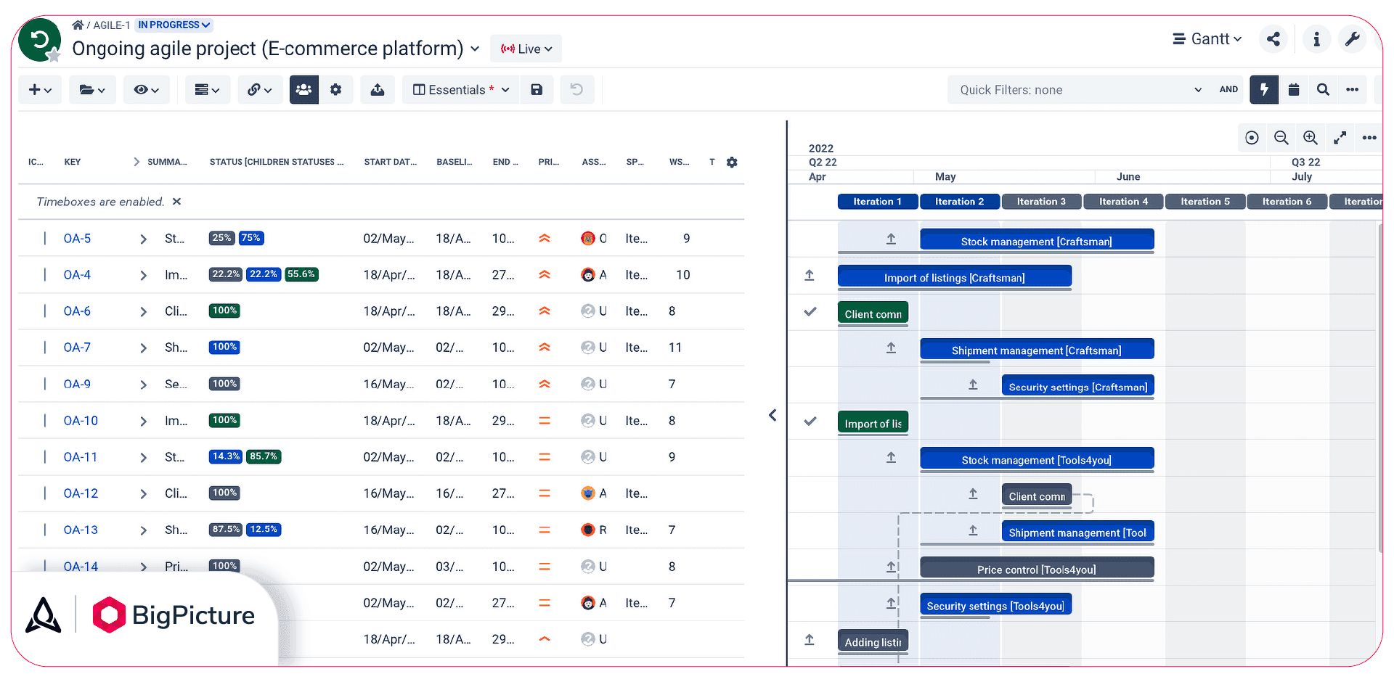Click the Stock management [Craftsman] Gantt bar
1394x682 pixels.
click(1037, 241)
